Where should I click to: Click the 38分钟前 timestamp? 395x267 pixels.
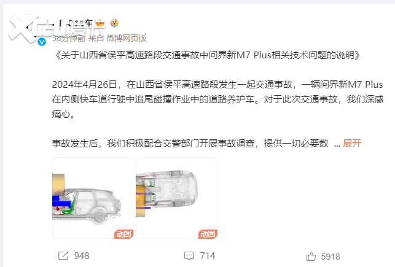pos(69,38)
